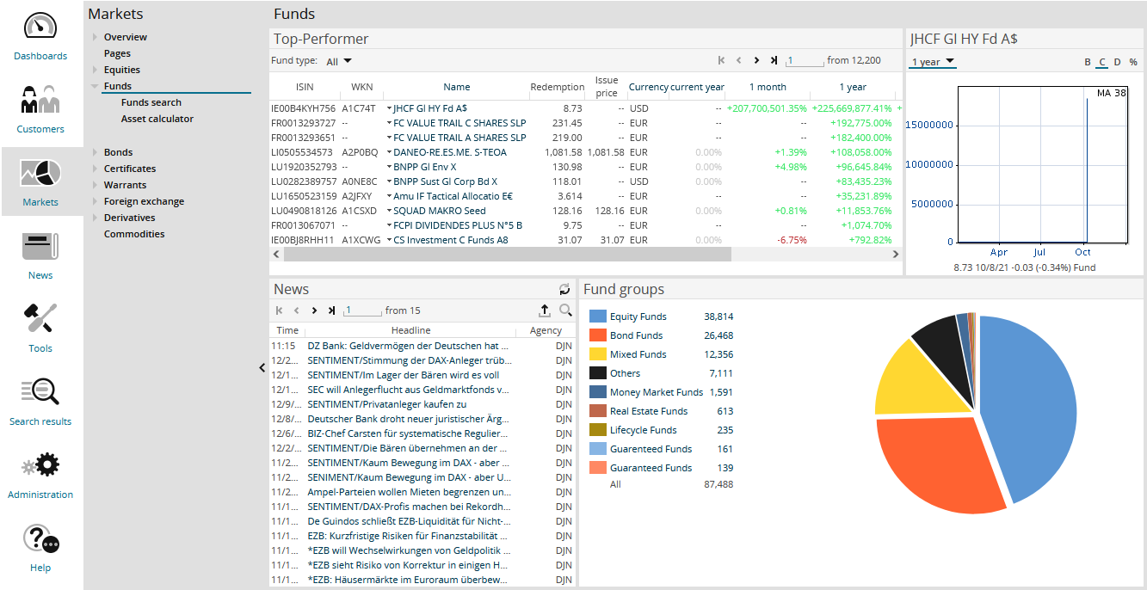This screenshot has width=1147, height=590.
Task: Click the Equity Funds blue color swatch
Action: 598,317
